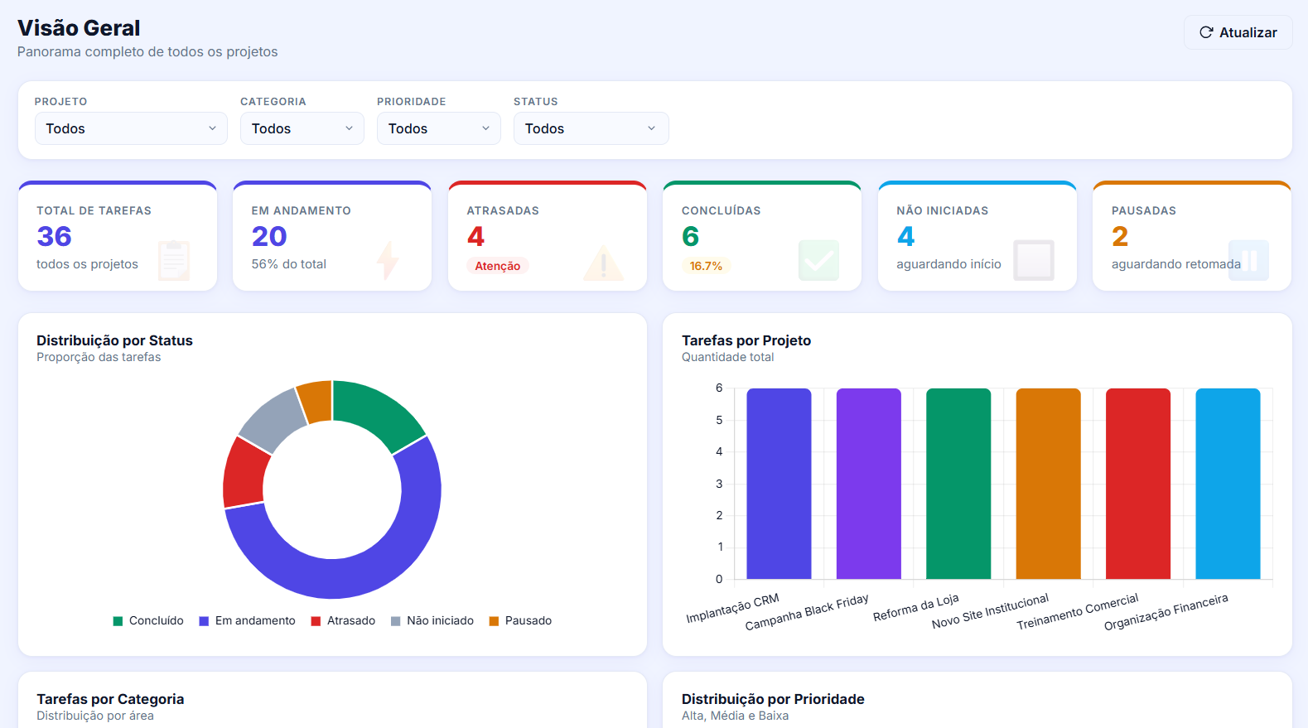
Task: Click the refresh icon beside Atualizar
Action: click(1206, 32)
